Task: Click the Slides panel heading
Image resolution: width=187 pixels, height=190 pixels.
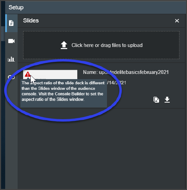Action: 31,20
